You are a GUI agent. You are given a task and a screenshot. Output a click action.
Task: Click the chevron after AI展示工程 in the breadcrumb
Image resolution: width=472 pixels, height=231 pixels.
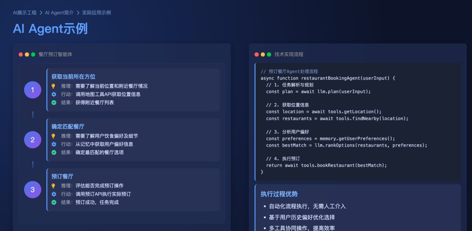pyautogui.click(x=41, y=13)
